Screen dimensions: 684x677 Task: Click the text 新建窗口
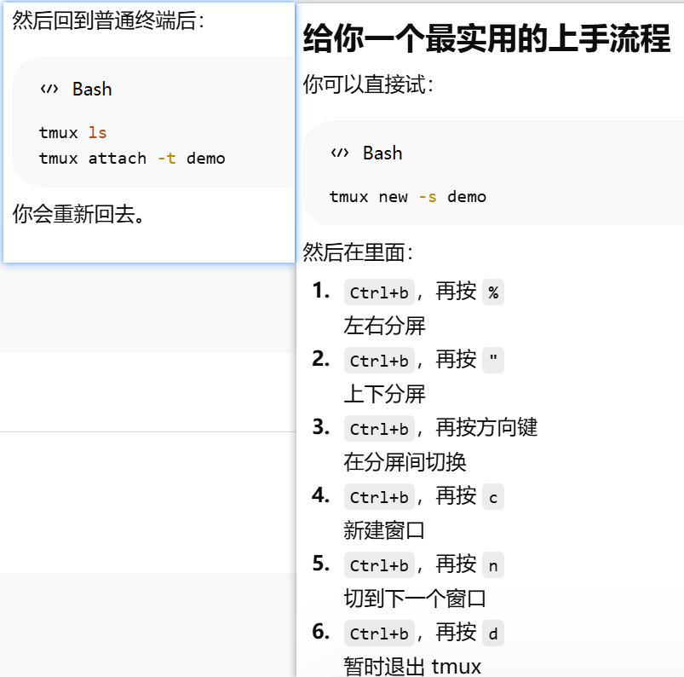[384, 529]
